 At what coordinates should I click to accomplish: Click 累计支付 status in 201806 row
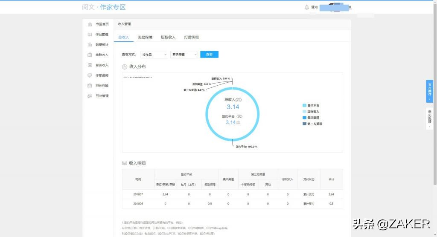[309, 204]
